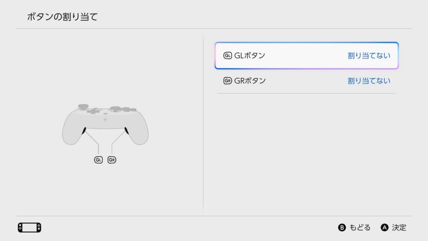Click the GR label under controller diagram
The width and height of the screenshot is (428, 241).
(x=112, y=160)
